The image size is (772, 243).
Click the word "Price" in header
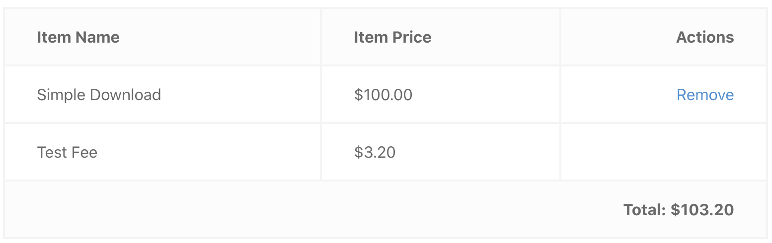click(x=411, y=37)
